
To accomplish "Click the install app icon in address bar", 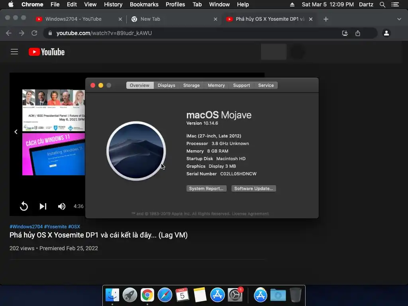I will 345,33.
